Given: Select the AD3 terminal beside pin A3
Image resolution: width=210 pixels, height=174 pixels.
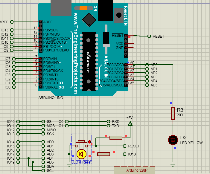Looking at the screenshot, I should tap(147, 77).
